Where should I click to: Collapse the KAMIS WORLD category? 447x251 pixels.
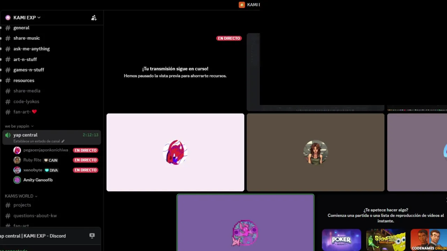(21, 196)
